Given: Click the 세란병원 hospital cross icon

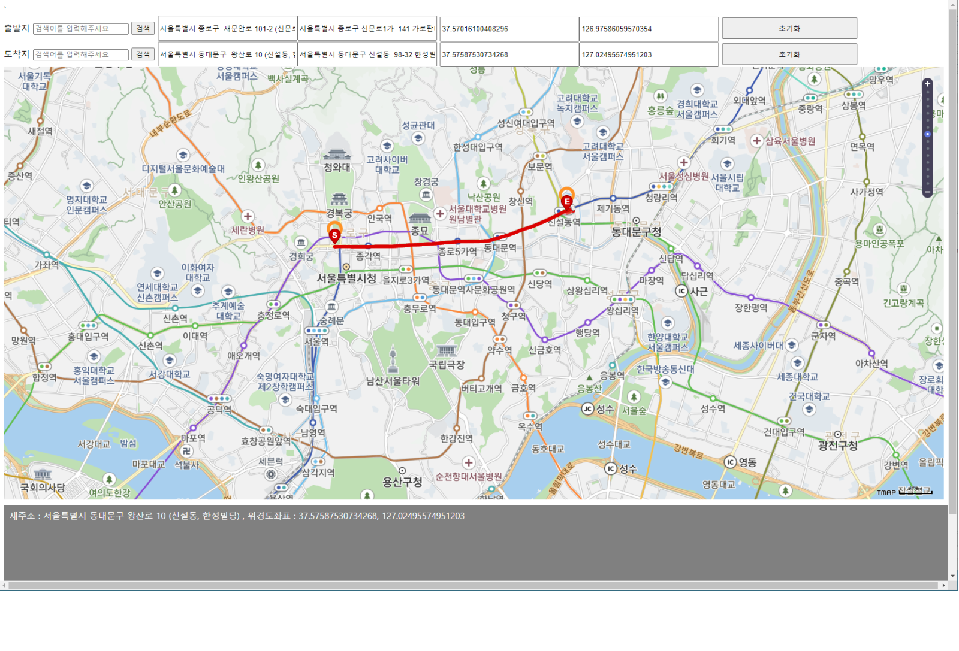Looking at the screenshot, I should pyautogui.click(x=248, y=216).
